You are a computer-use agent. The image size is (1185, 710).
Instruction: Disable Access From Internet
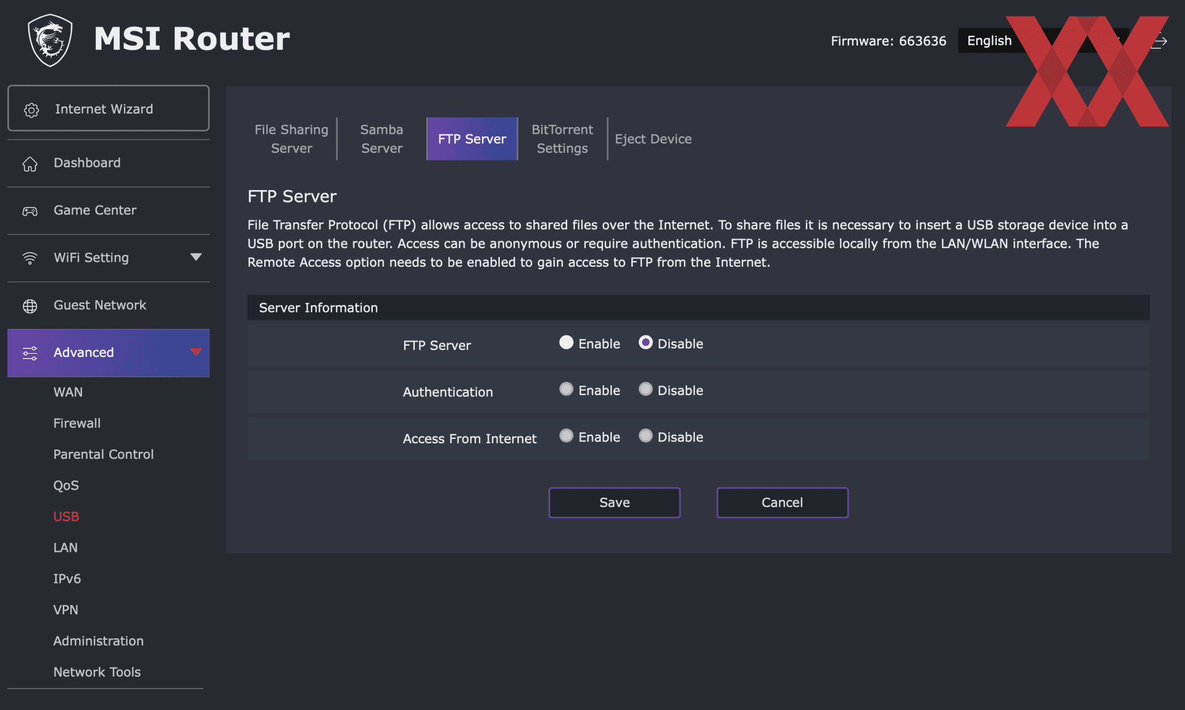click(x=645, y=436)
